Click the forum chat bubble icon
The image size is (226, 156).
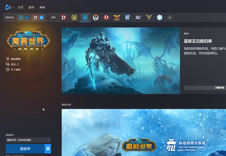8,64
